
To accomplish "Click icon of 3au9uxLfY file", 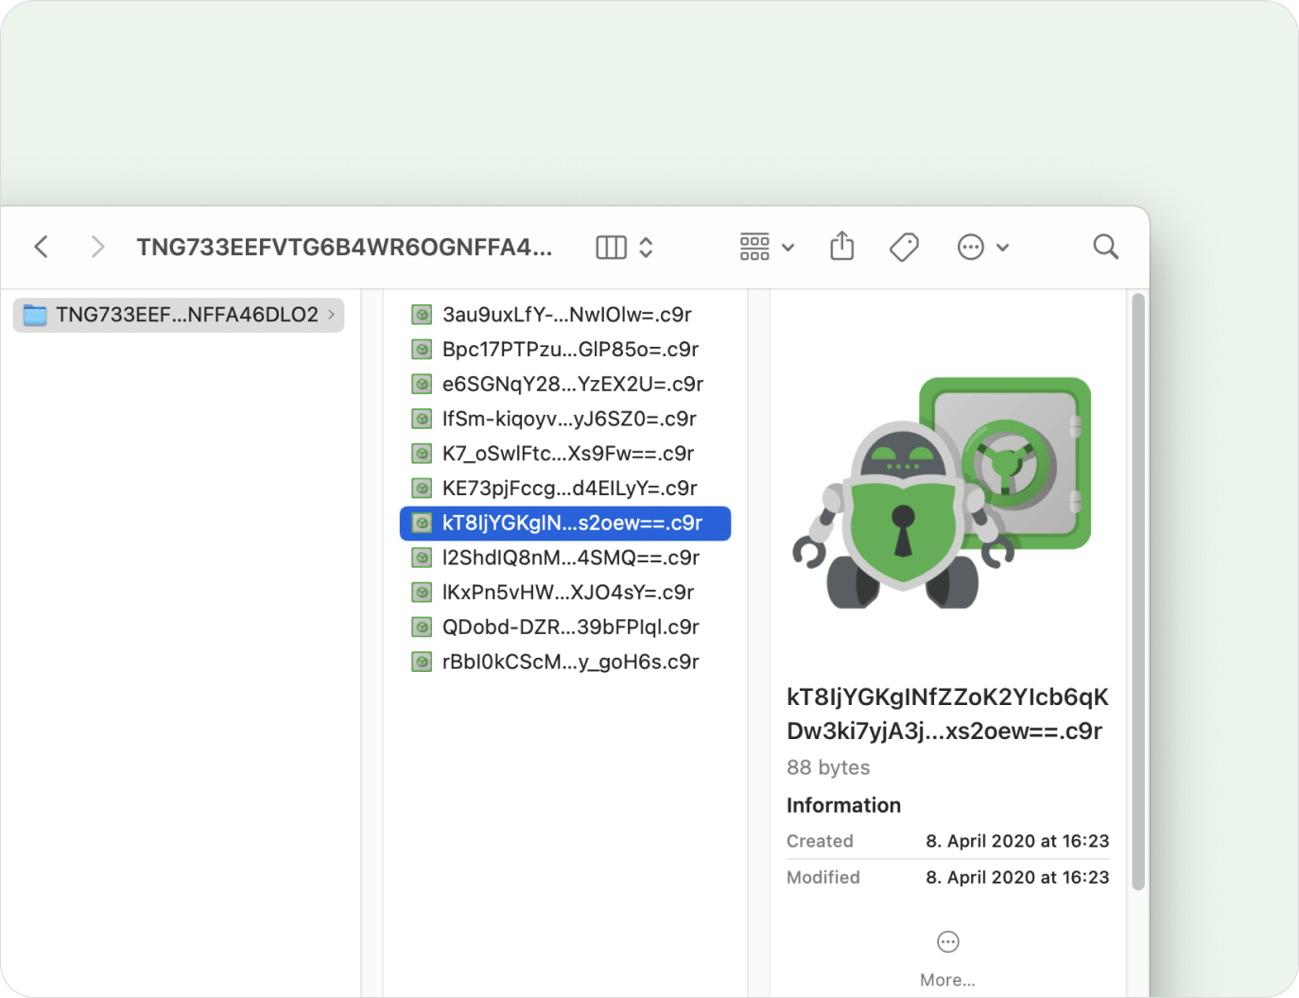I will click(422, 315).
